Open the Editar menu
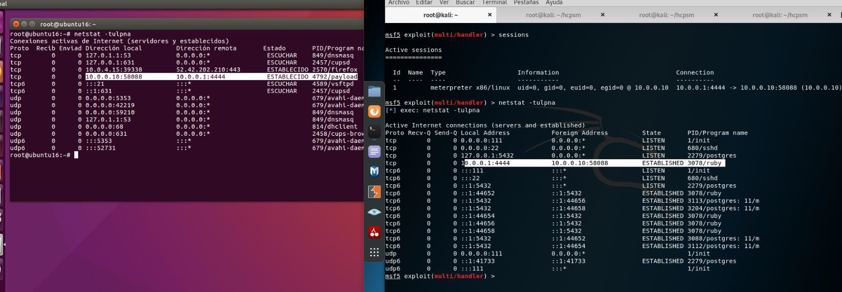Image resolution: width=842 pixels, height=292 pixels. tap(424, 3)
